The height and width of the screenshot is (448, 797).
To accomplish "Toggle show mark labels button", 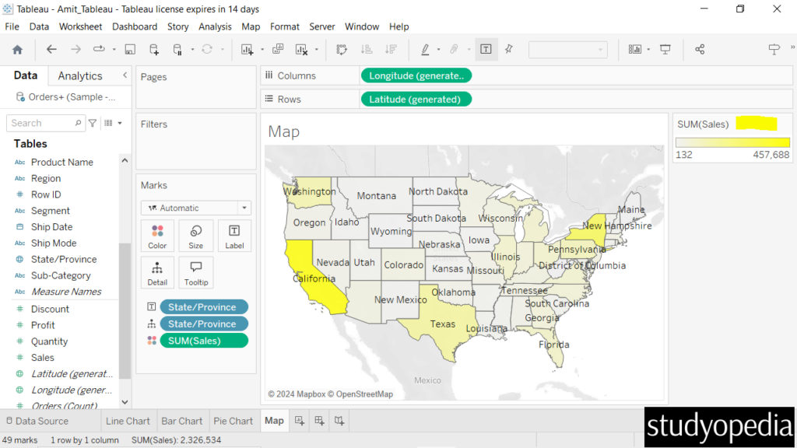I will click(486, 49).
